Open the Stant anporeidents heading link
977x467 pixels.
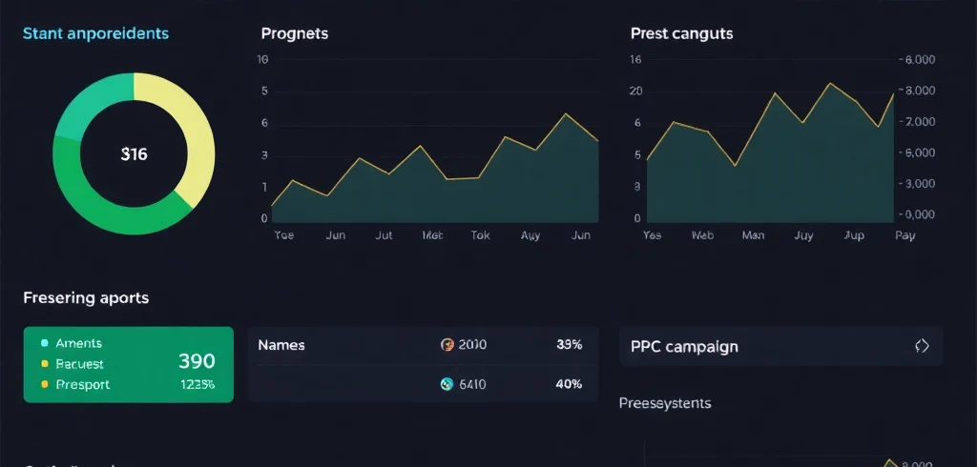(95, 33)
